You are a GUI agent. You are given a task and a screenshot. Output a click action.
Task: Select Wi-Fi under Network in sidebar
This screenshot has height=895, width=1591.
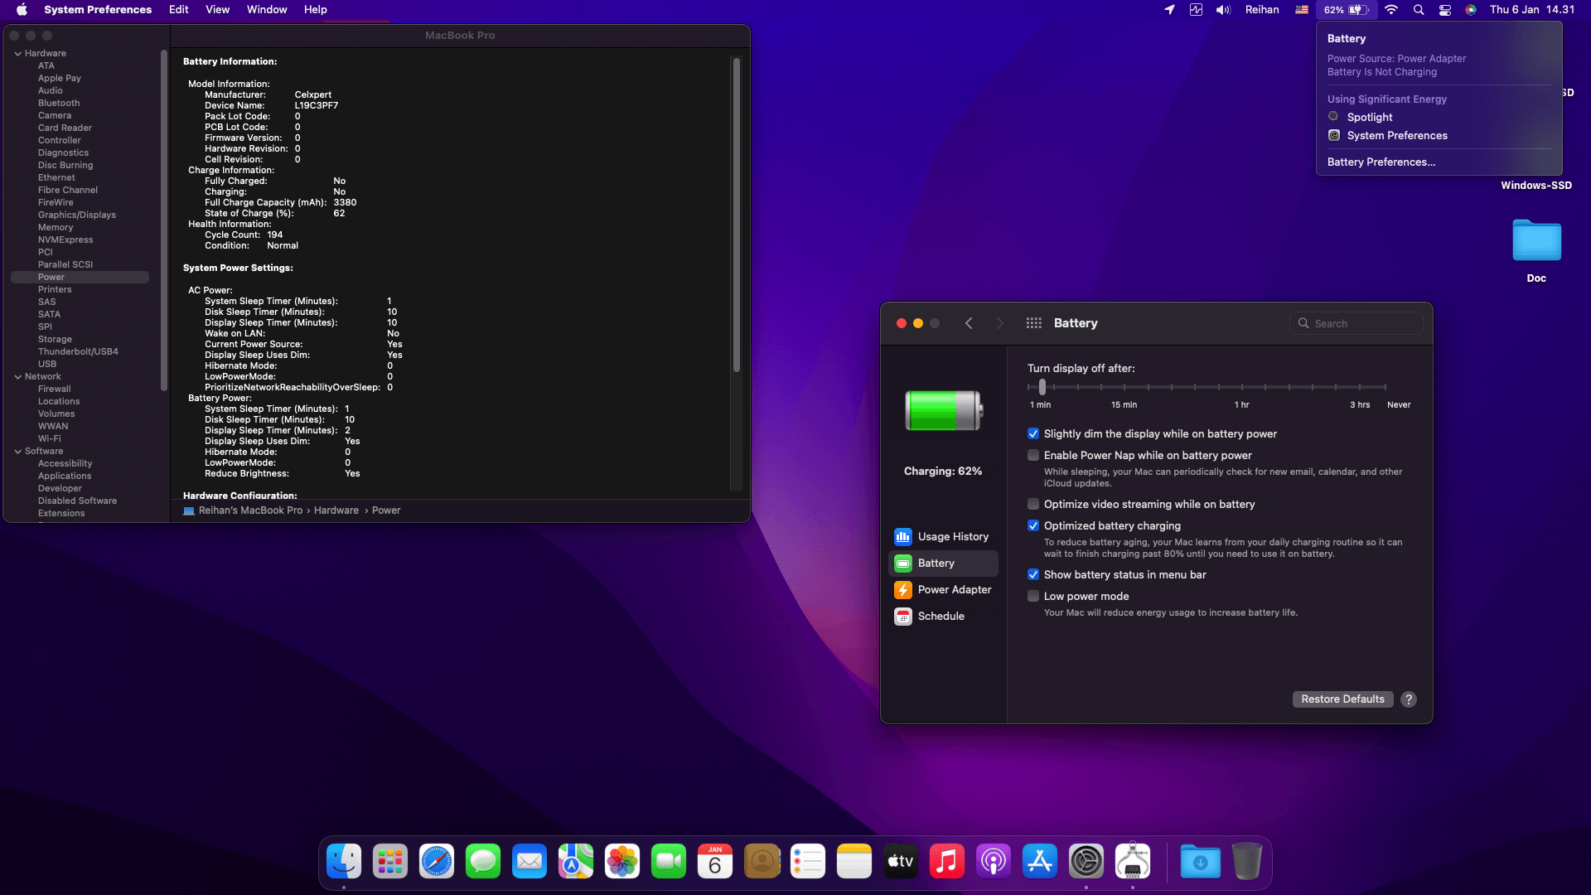tap(50, 439)
